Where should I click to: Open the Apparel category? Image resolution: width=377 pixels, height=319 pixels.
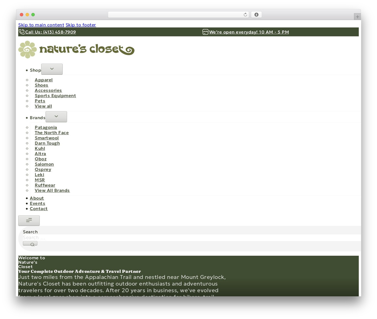point(44,80)
